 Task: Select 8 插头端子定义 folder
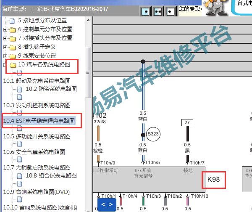(x=37, y=47)
